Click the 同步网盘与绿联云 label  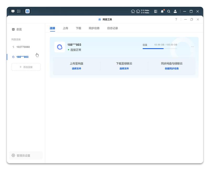click(x=172, y=63)
